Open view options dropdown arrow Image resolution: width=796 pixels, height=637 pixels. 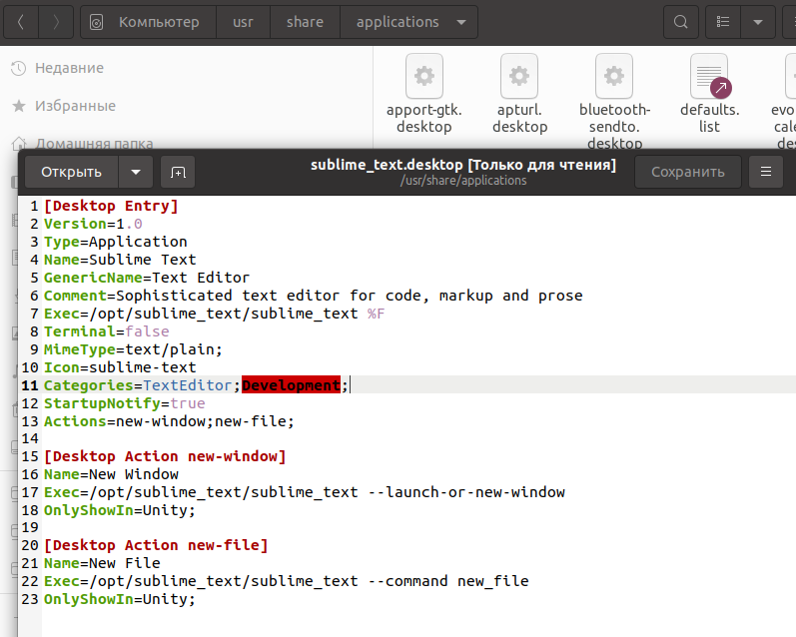tap(758, 22)
